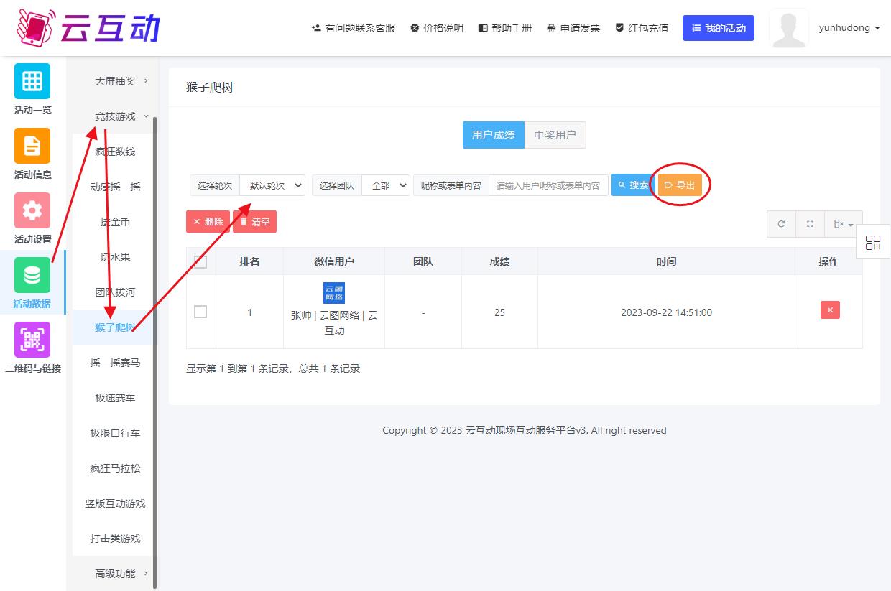This screenshot has height=591, width=891.
Task: Check the row 1 张帅 checkbox
Action: coord(200,312)
